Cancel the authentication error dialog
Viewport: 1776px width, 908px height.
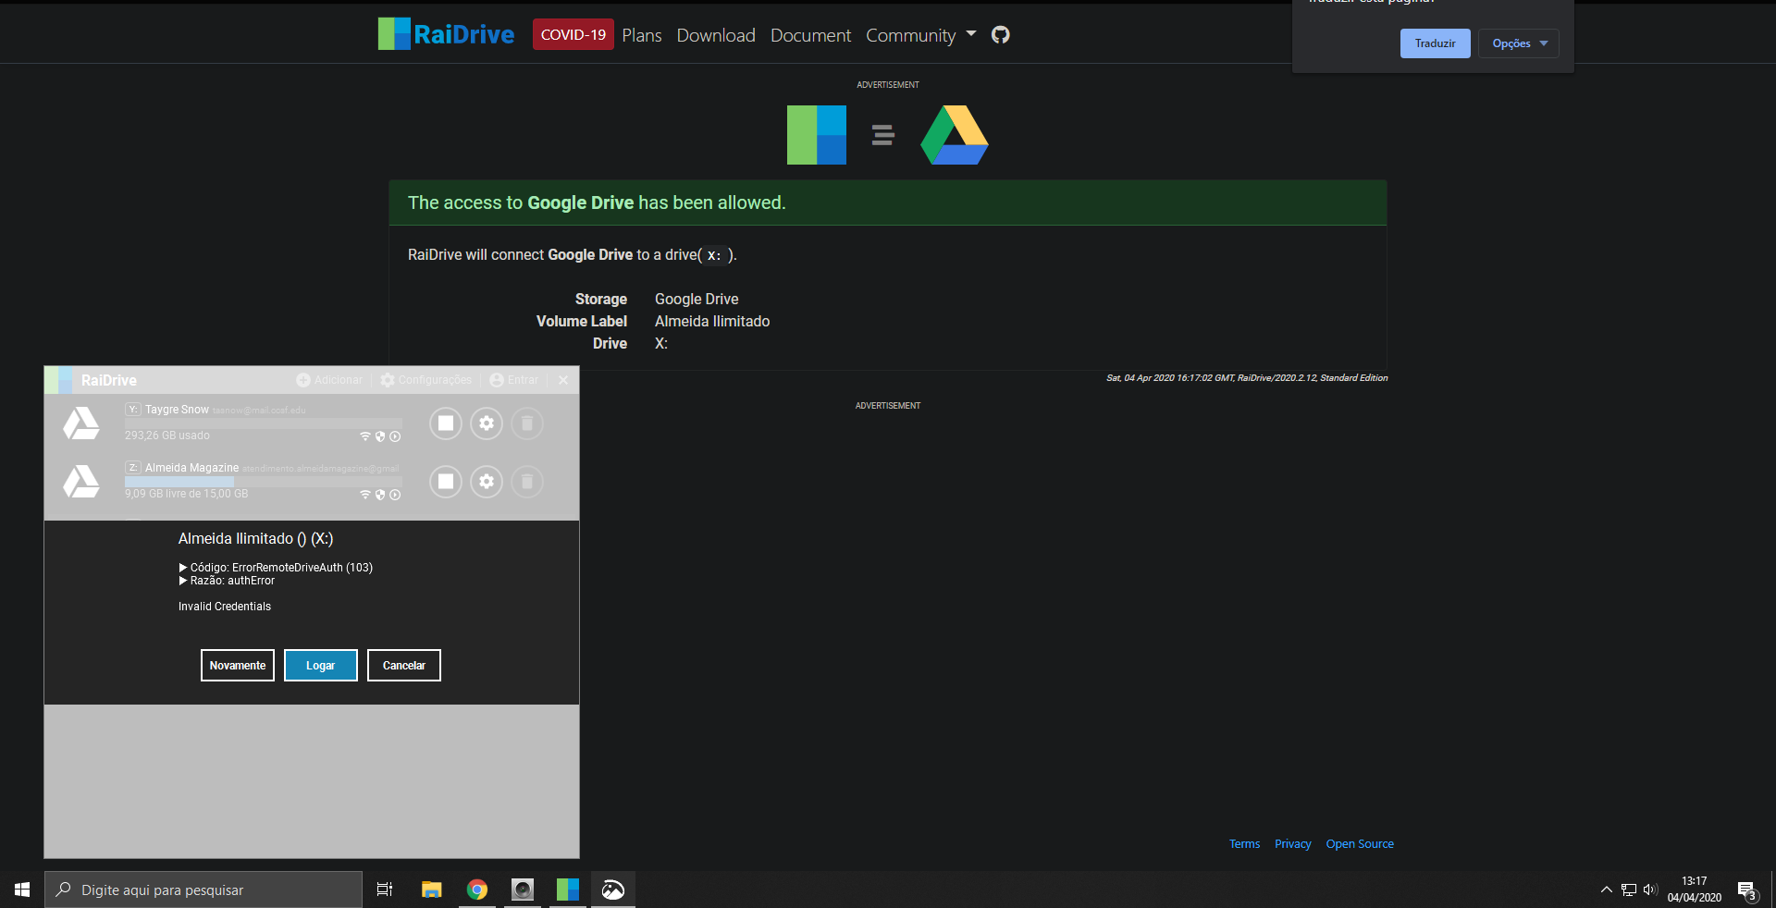point(404,666)
